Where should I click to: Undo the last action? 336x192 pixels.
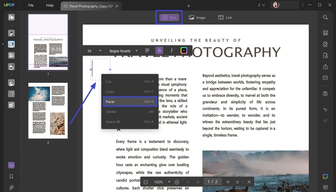pos(325,109)
